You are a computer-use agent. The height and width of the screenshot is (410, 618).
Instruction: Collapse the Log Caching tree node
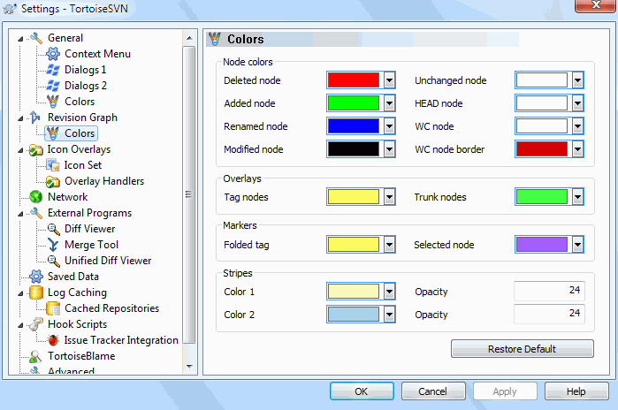[x=20, y=293]
